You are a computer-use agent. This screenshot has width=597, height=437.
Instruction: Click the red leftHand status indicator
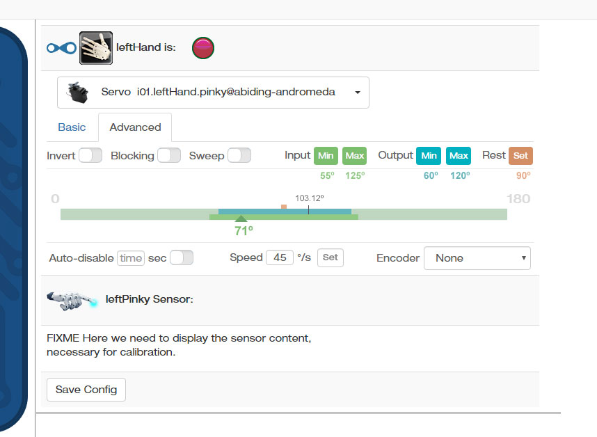[x=202, y=47]
